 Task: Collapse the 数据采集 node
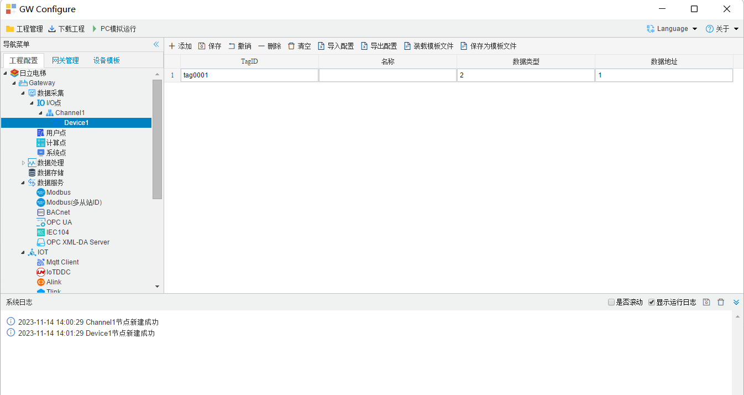23,93
